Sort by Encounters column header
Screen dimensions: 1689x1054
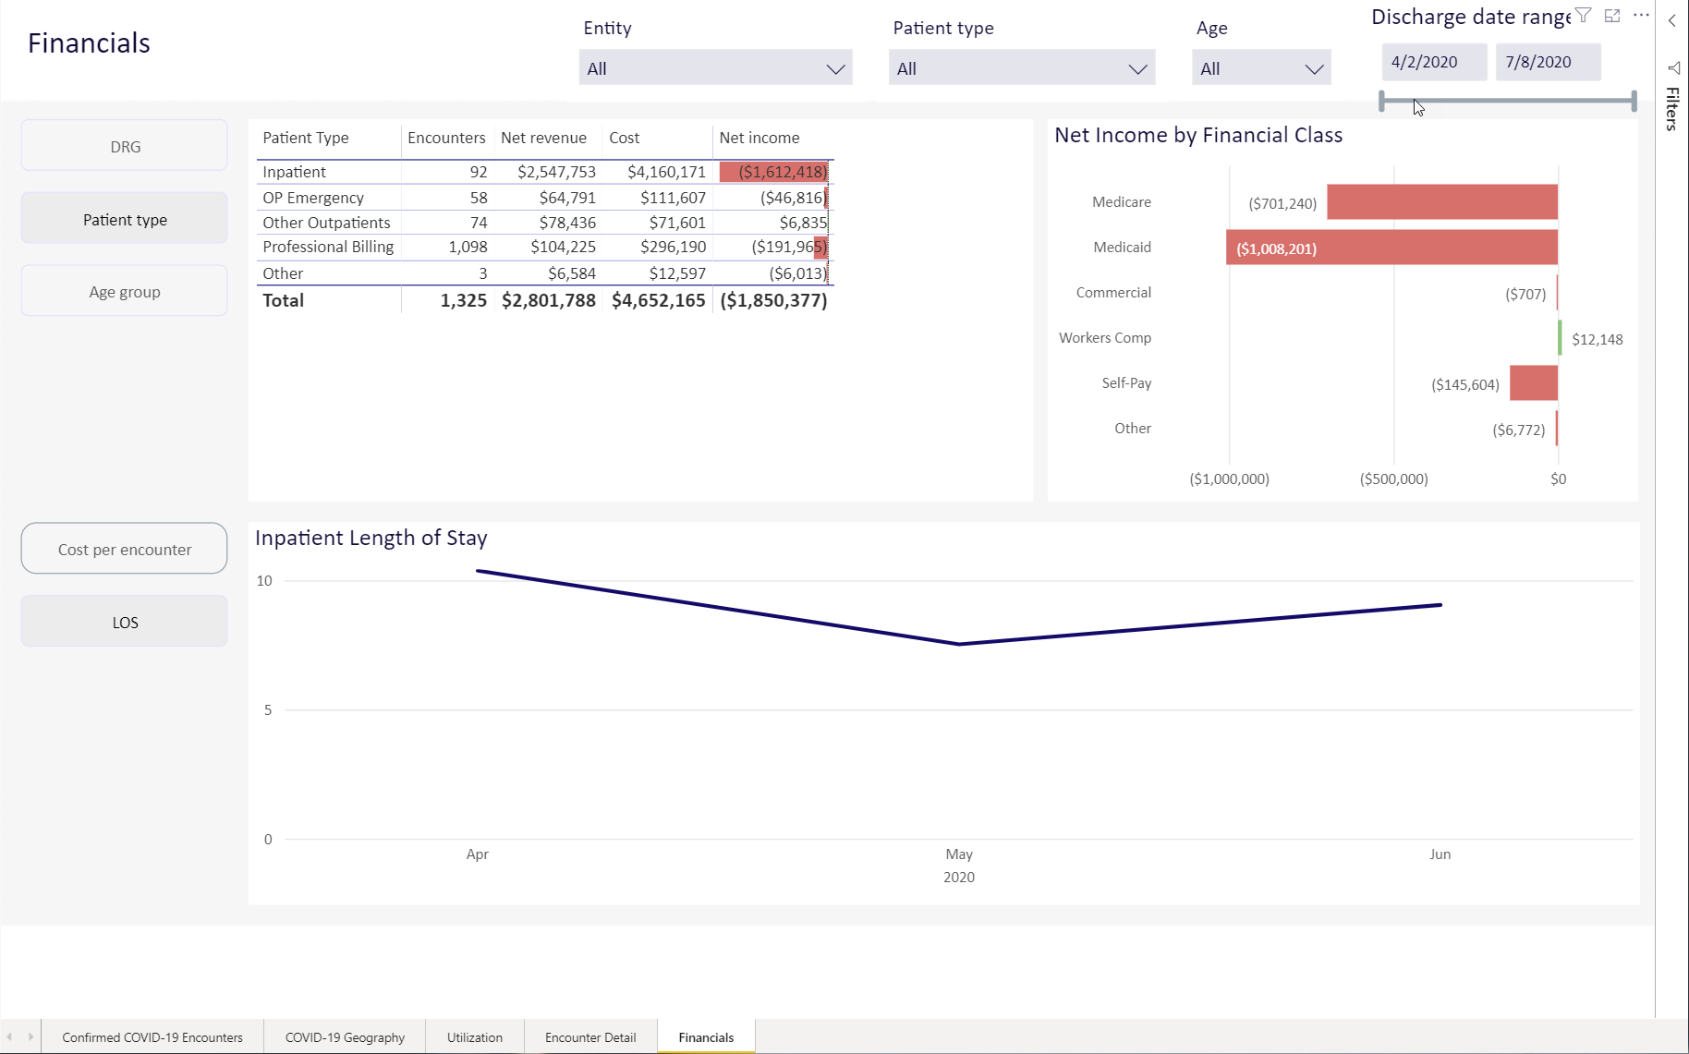446,138
